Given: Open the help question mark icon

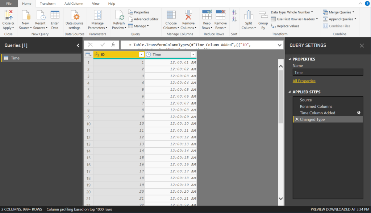Looking at the screenshot, I should tap(367, 4).
